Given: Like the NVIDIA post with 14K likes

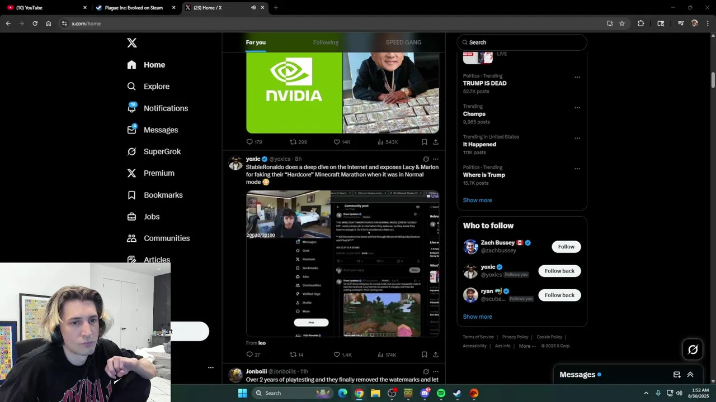Looking at the screenshot, I should [x=342, y=142].
